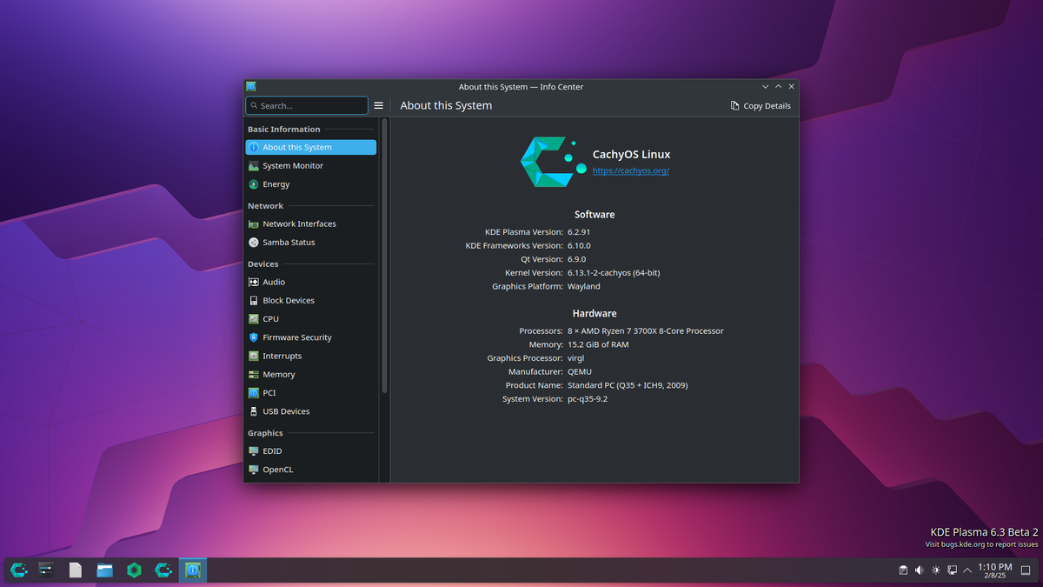Expand hidden system tray icons

click(x=967, y=570)
